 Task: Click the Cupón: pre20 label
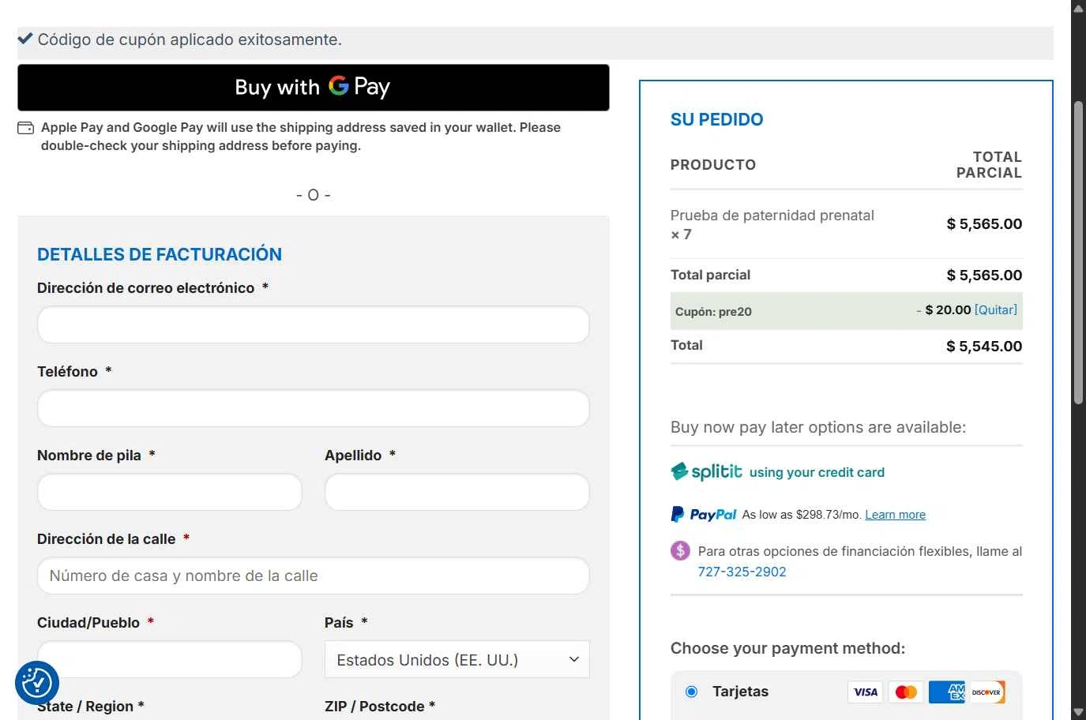(713, 312)
